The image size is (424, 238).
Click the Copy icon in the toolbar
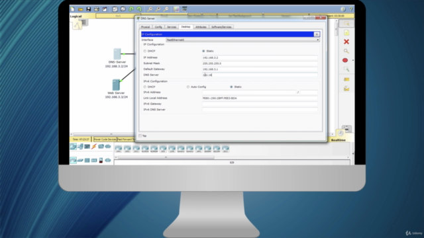tap(115, 9)
